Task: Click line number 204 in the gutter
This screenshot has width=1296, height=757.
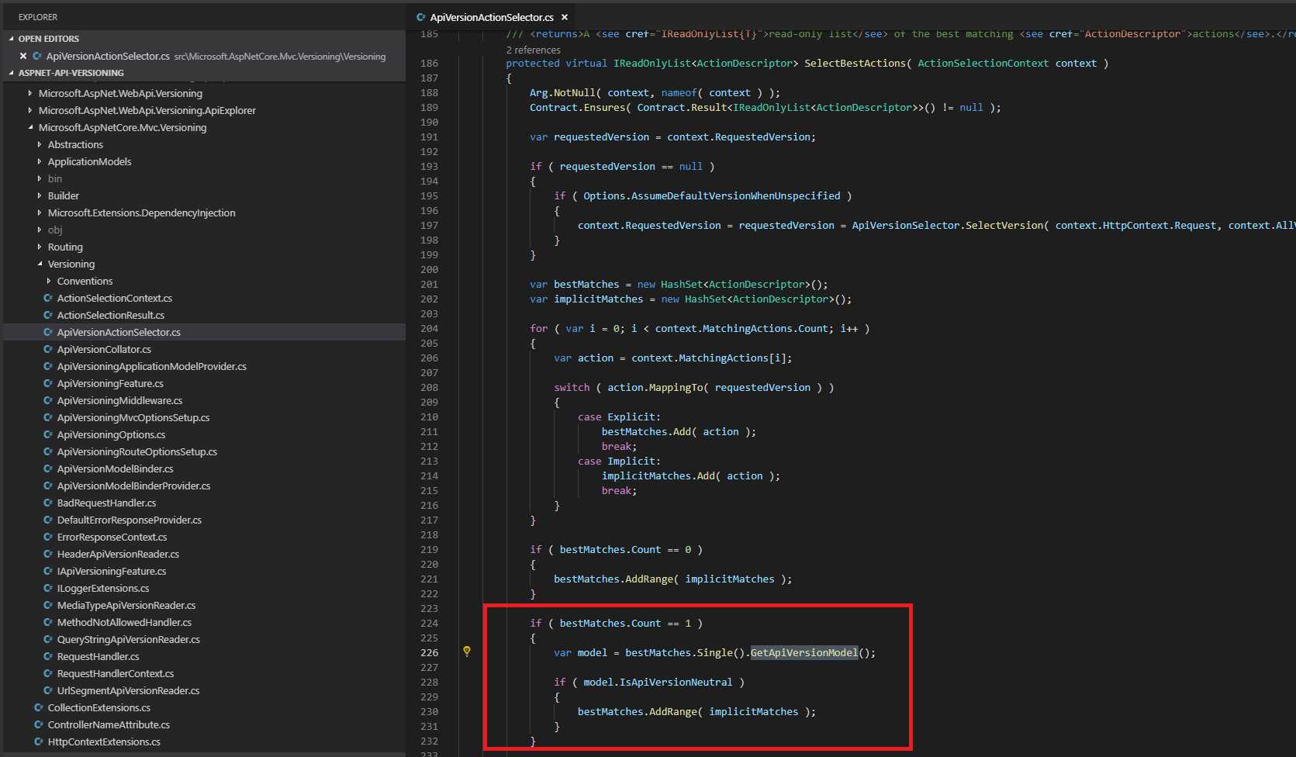Action: click(429, 328)
